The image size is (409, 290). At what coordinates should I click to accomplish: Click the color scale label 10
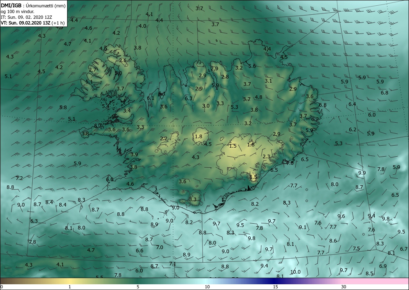click(x=207, y=287)
